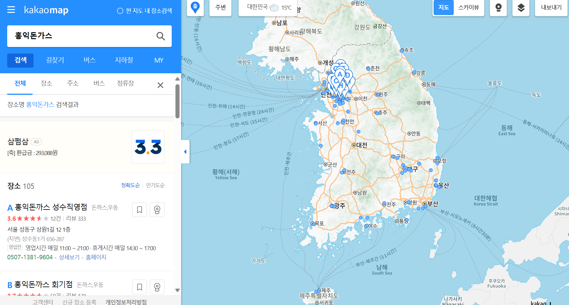The width and height of the screenshot is (569, 305).
Task: Click the 삼쩜삼 3.3 ad thumbnail
Action: [148, 147]
